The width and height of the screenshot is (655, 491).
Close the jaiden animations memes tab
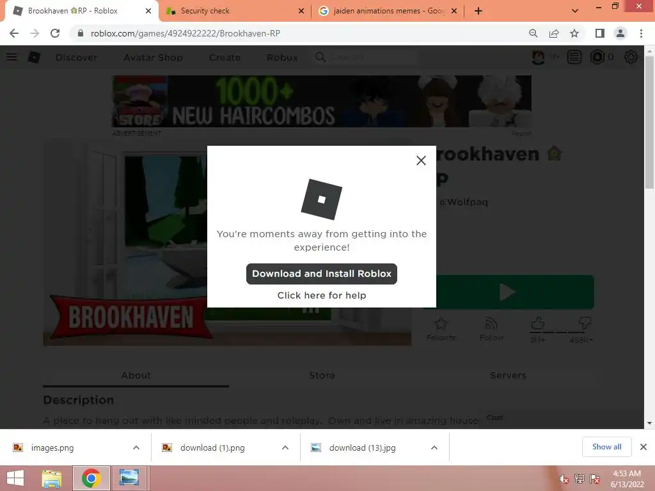(x=454, y=11)
